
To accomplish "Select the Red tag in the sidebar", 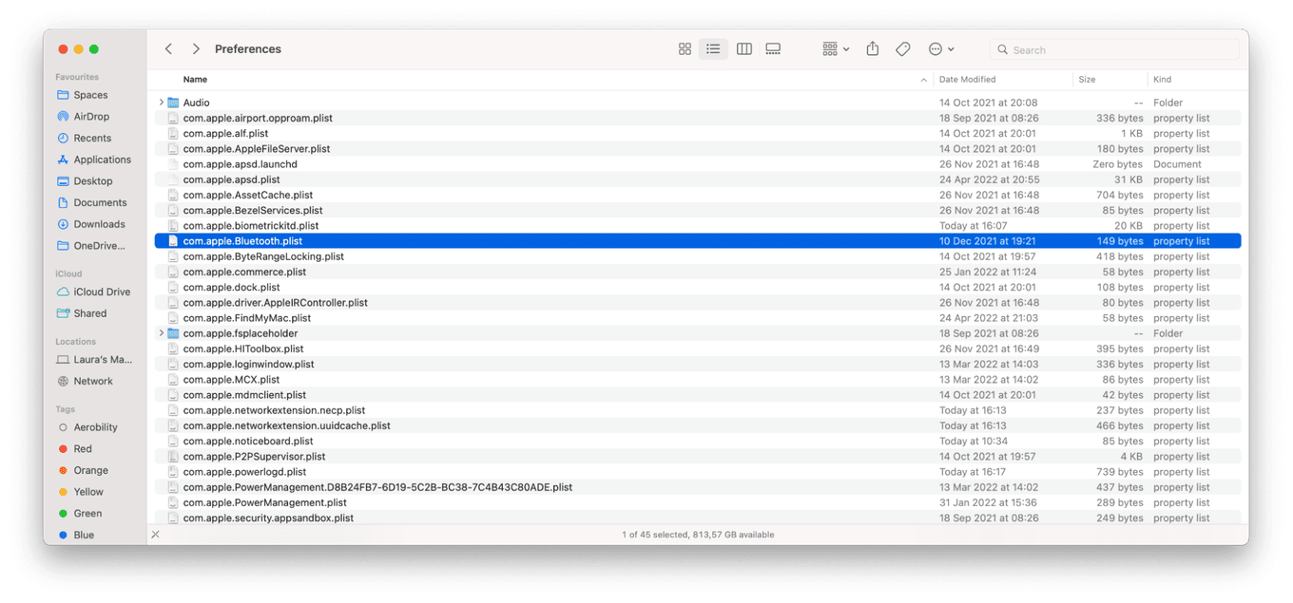I will (80, 448).
